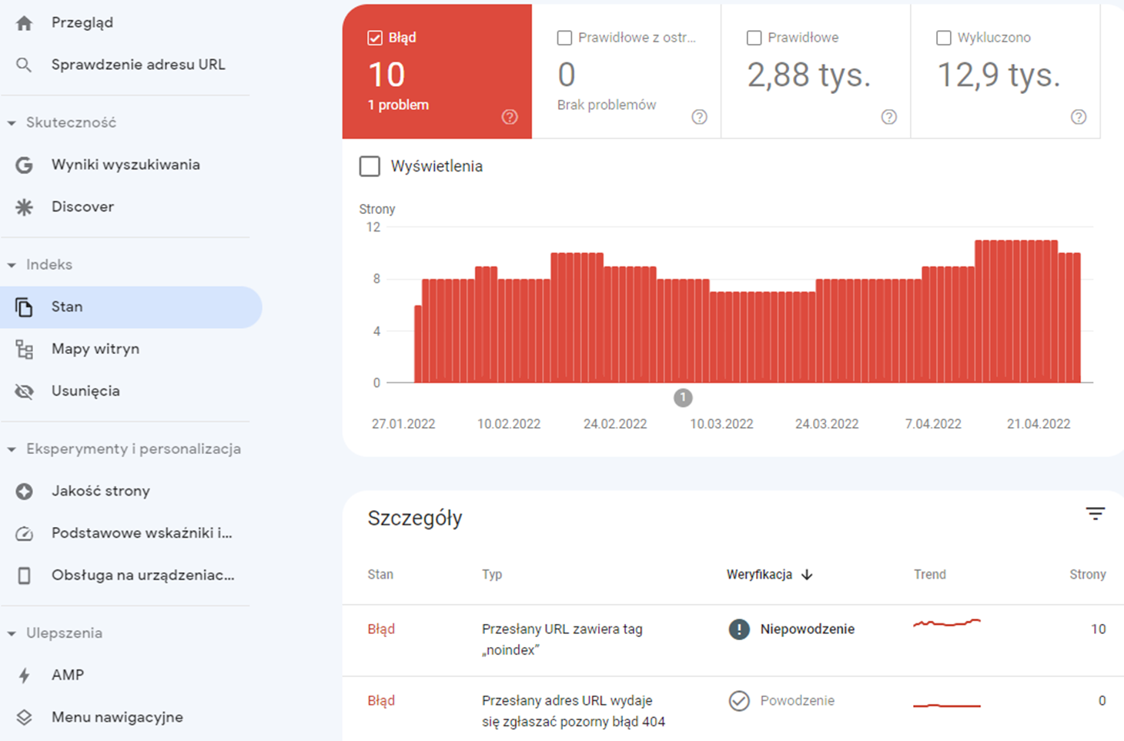Click the Powodzenie checkmark icon

[739, 701]
